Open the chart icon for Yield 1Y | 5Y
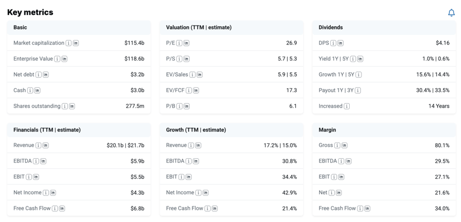This screenshot has height=222, width=461. 360,59
